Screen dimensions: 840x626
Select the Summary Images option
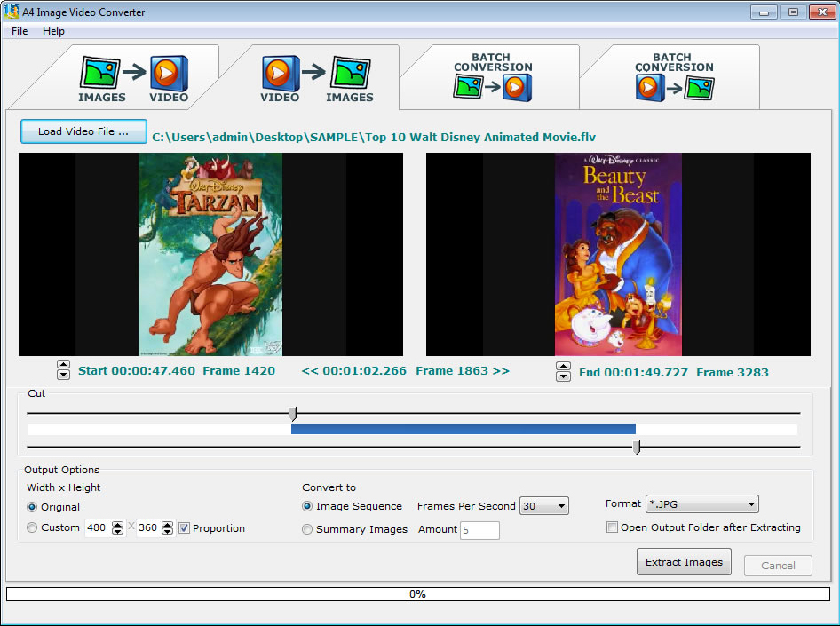click(308, 529)
